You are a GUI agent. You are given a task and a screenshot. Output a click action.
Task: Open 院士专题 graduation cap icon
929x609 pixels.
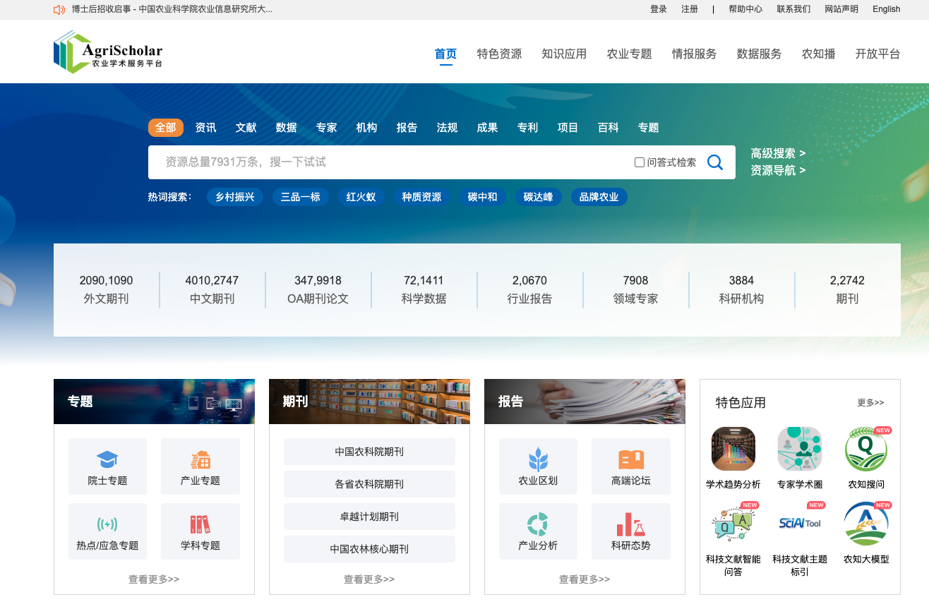coord(107,460)
